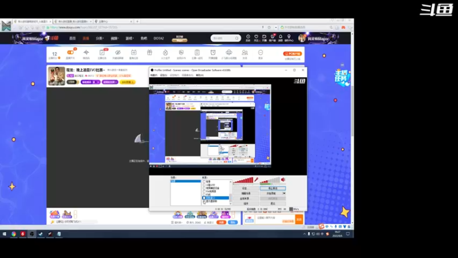Screen dimensions: 458x258
Task: Click the down arrow of OBS sources scrollbar
Action: (231, 204)
